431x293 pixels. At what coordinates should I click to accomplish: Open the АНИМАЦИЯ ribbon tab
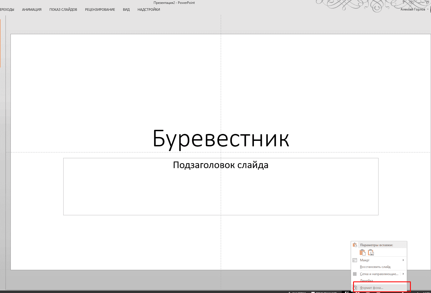31,9
